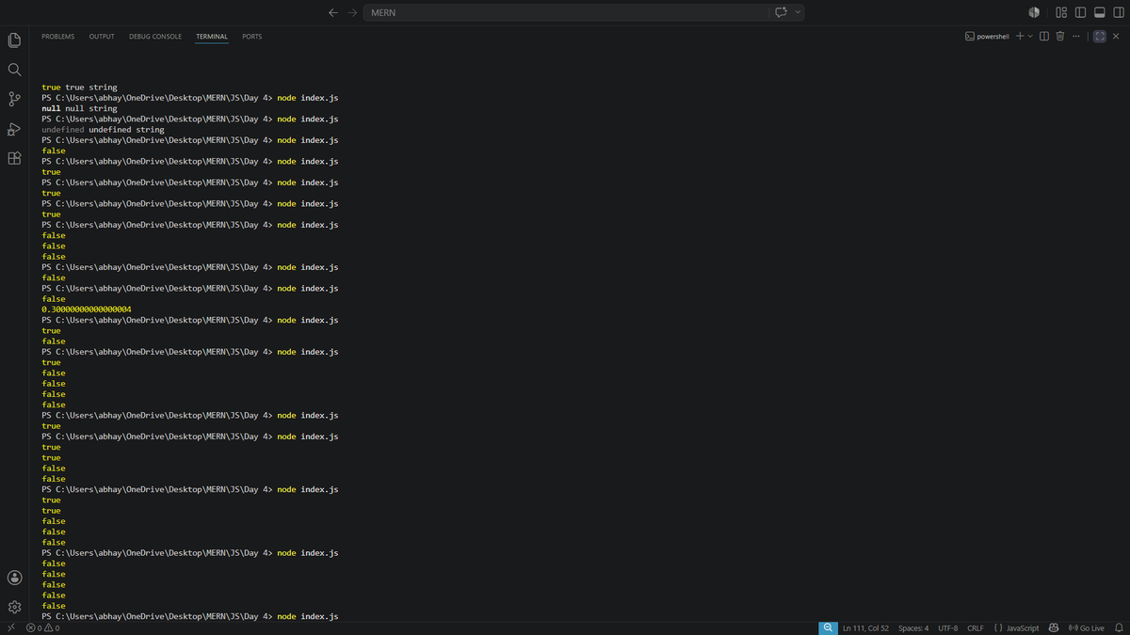This screenshot has width=1130, height=635.
Task: Open the Manage gear icon
Action: 14,607
